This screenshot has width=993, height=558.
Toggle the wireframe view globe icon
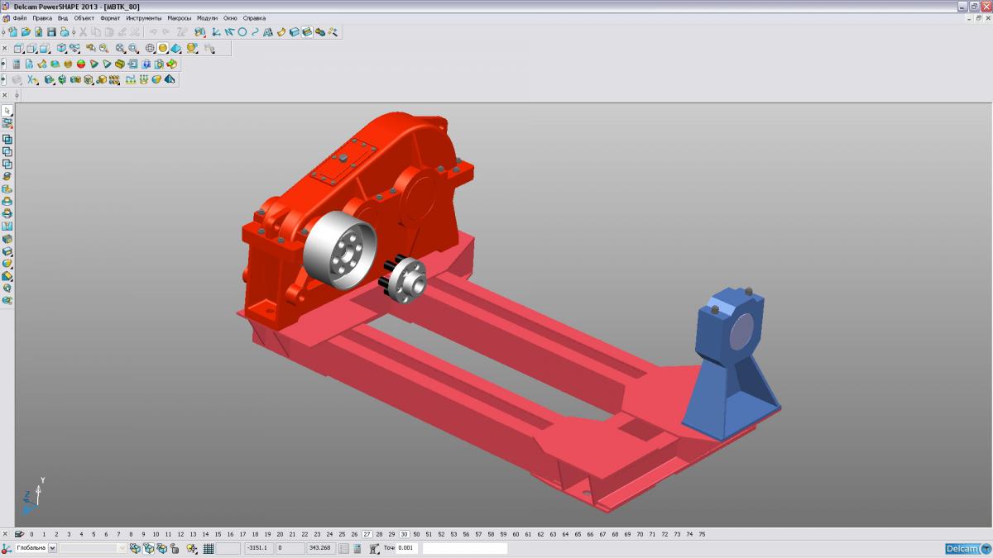tap(150, 48)
